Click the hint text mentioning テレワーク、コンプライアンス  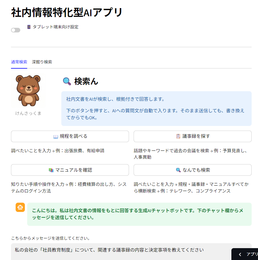pyautogui.click(x=191, y=188)
